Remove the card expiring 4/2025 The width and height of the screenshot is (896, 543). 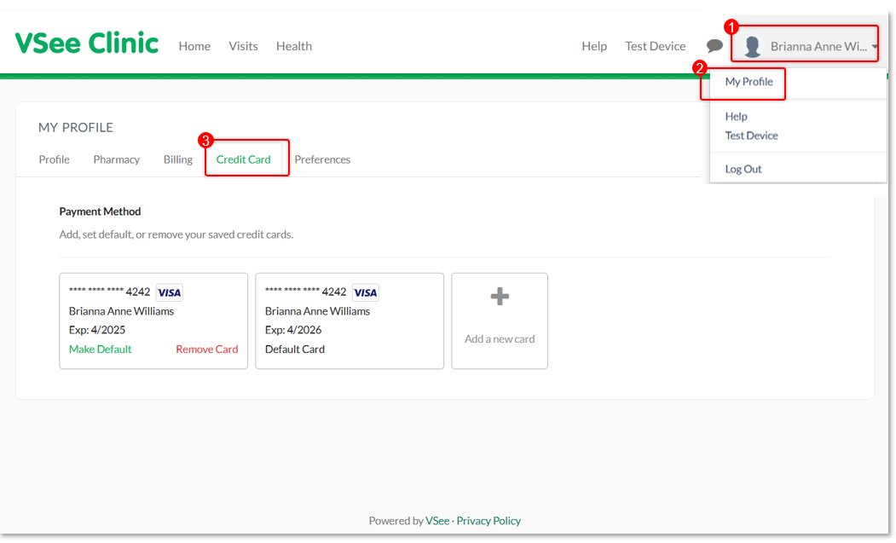pyautogui.click(x=206, y=349)
